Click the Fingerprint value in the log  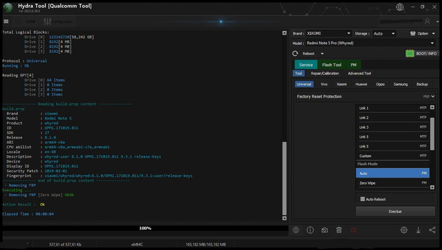pyautogui.click(x=118, y=176)
